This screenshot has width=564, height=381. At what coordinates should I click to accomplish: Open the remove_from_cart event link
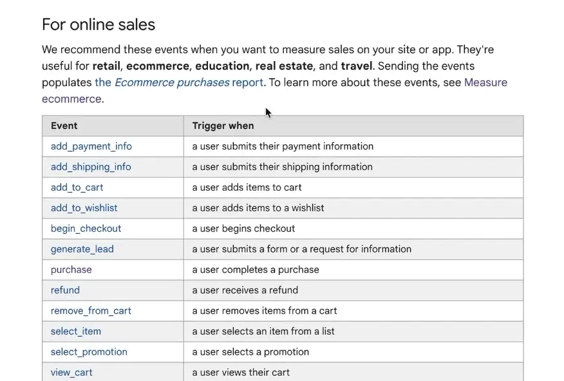(89, 310)
